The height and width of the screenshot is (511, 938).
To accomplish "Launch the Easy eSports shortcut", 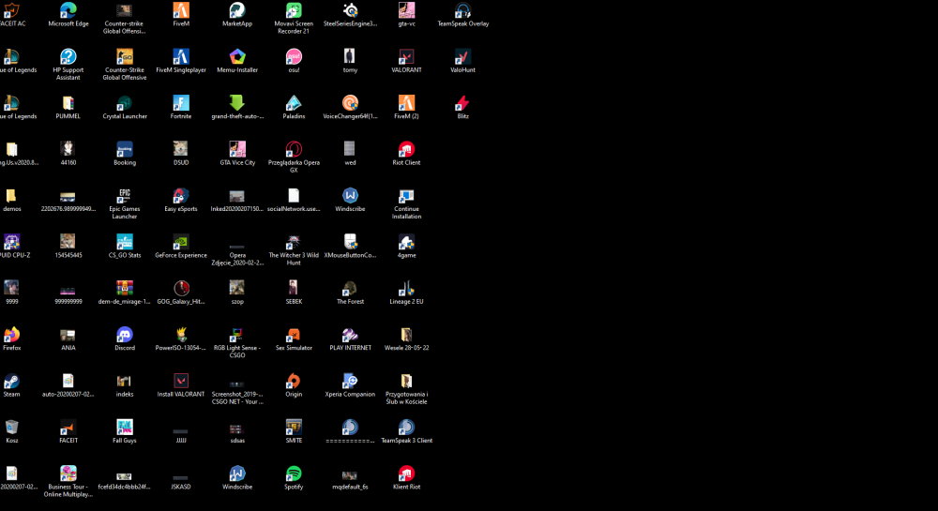I will (181, 195).
